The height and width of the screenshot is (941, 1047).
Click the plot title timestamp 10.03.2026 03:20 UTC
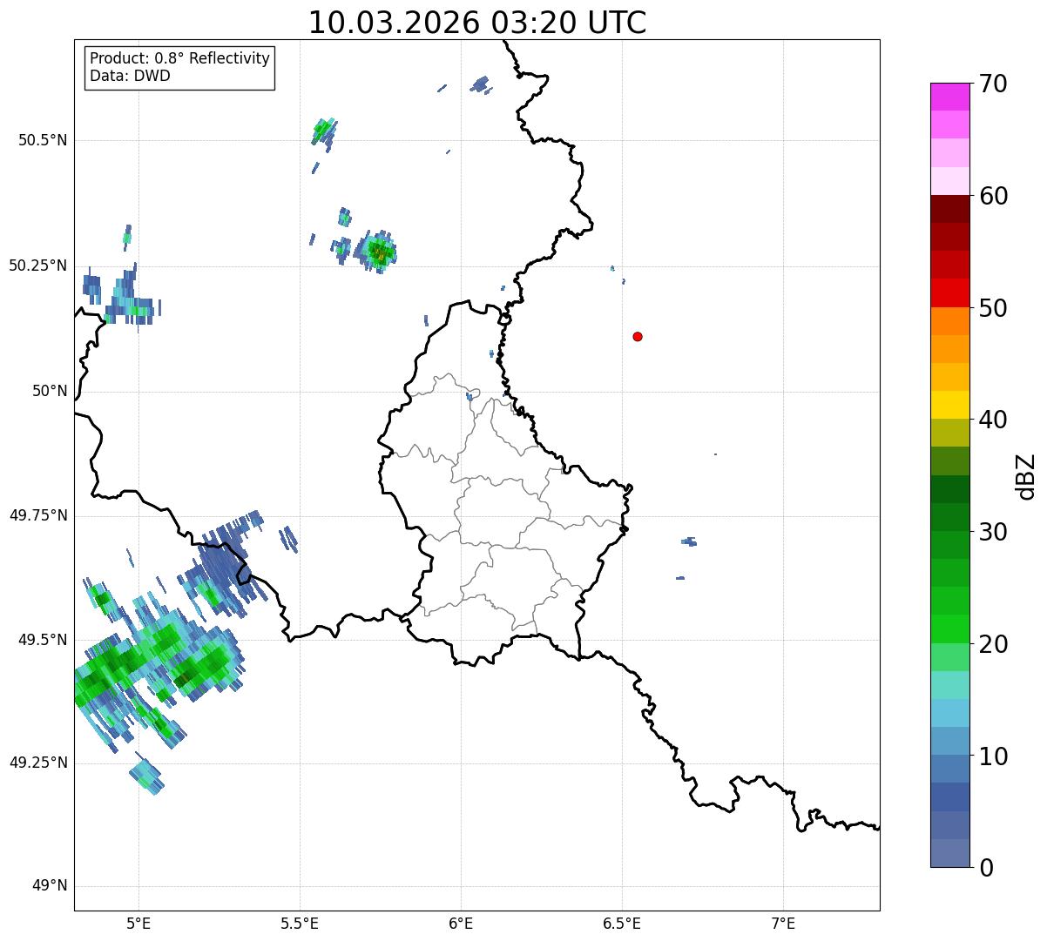click(x=477, y=23)
